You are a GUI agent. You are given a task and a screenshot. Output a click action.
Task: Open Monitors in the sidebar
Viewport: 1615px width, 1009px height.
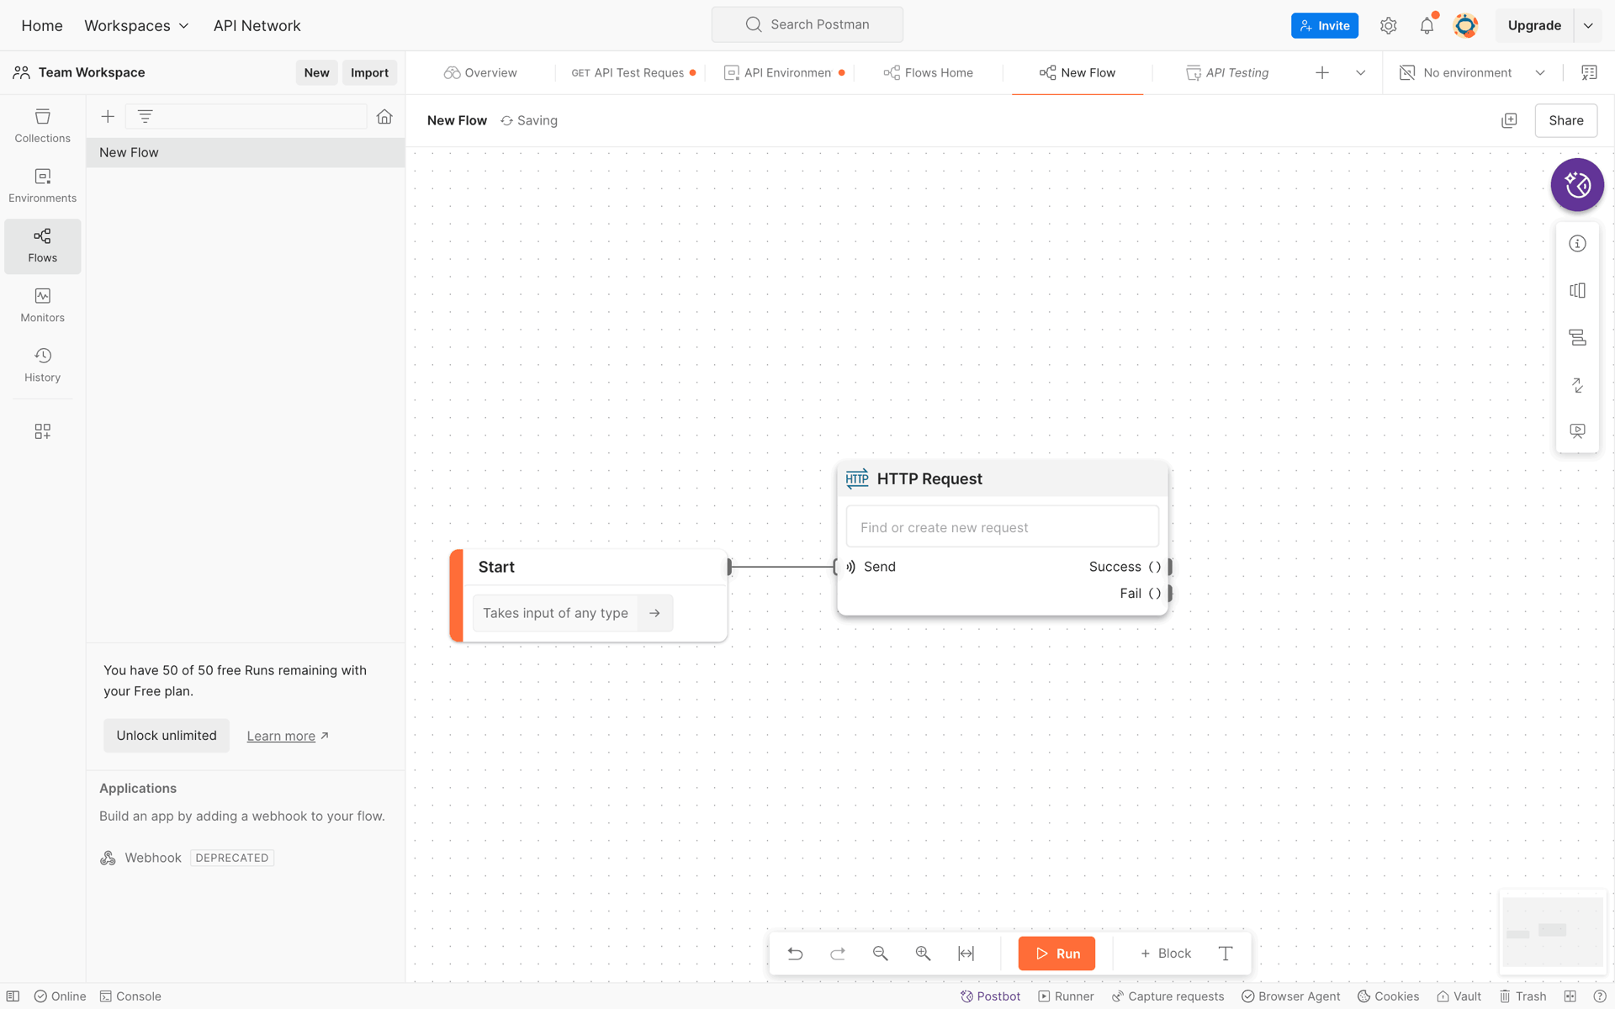click(42, 305)
